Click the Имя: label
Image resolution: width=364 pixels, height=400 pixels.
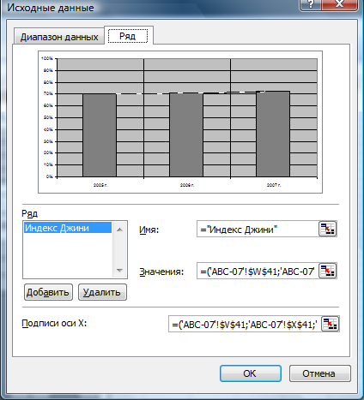(149, 230)
